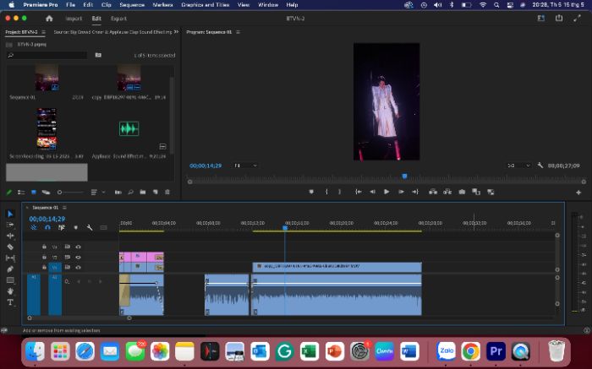Open the caption track options icon
The width and height of the screenshot is (592, 369).
click(103, 228)
